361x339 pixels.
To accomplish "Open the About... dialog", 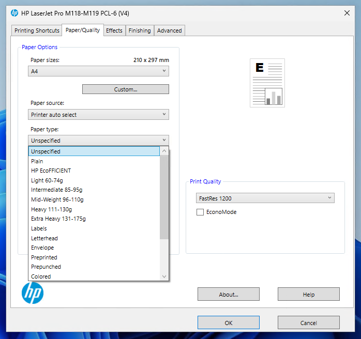I will [x=229, y=294].
